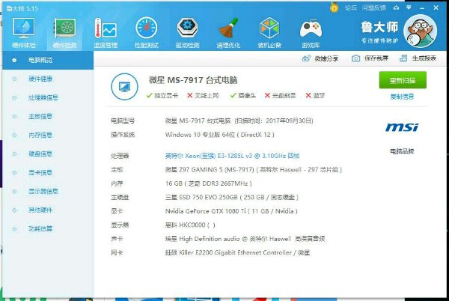Click the Nvidia GeForce GTX 1080 Ti text
This screenshot has height=301, width=449.
(x=231, y=211)
